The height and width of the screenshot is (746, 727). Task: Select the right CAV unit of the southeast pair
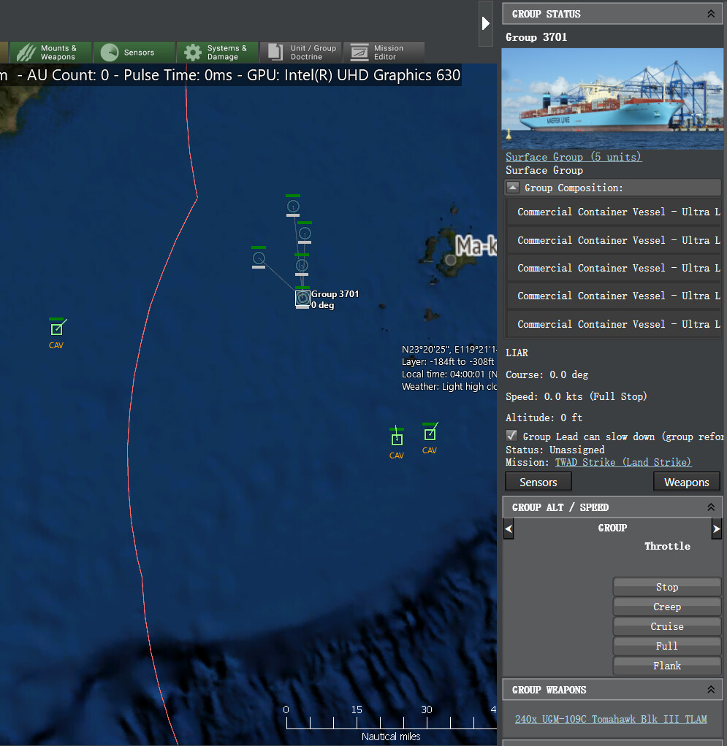[x=430, y=434]
